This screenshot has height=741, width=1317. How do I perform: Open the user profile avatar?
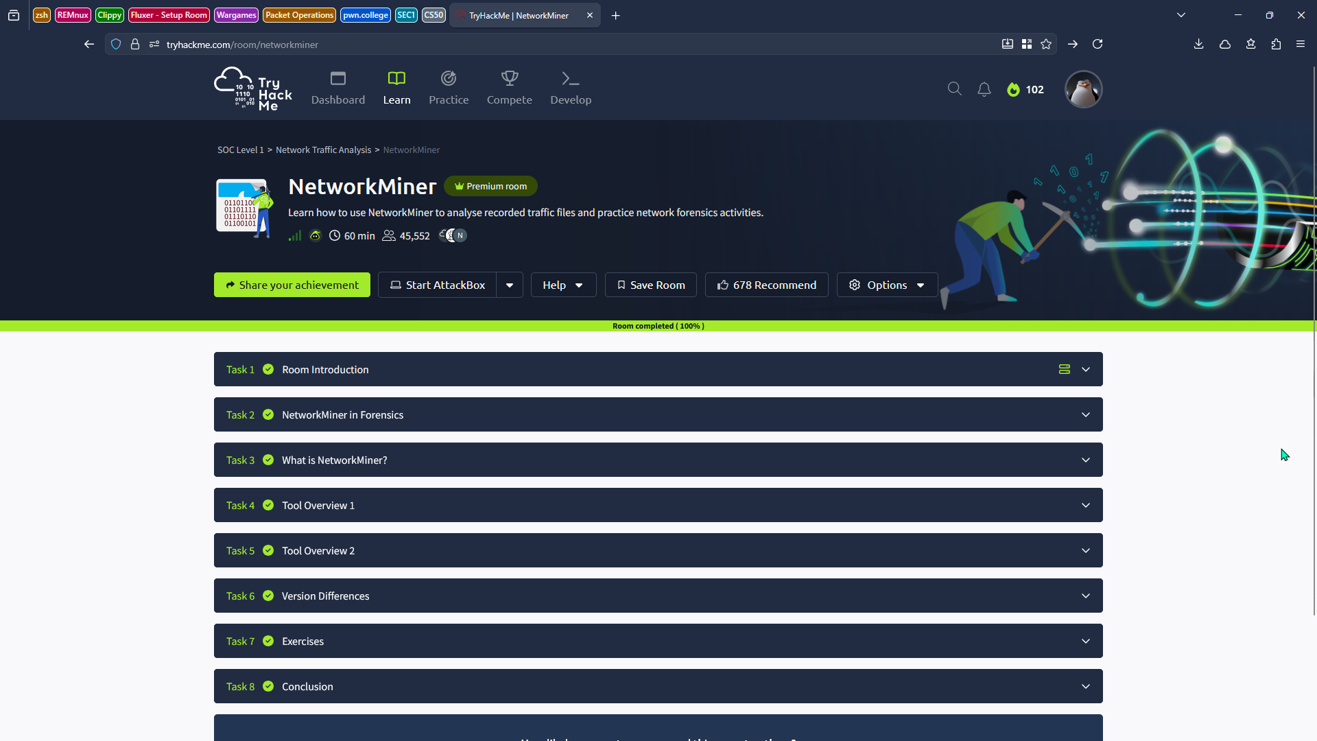click(1083, 89)
